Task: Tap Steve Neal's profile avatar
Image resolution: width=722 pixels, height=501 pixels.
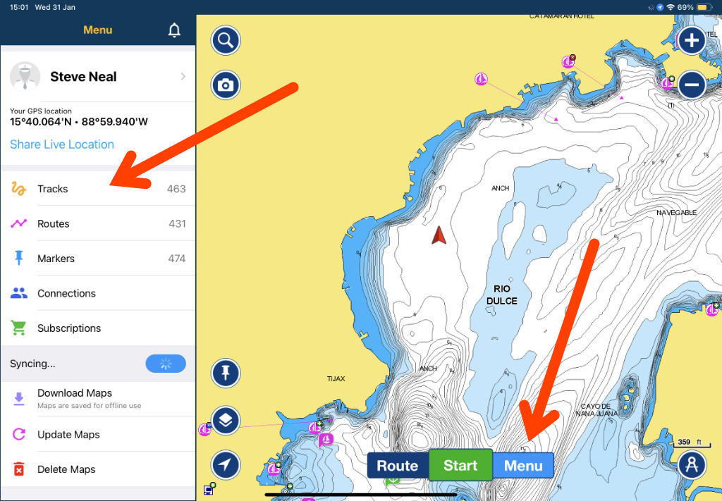Action: (x=25, y=76)
